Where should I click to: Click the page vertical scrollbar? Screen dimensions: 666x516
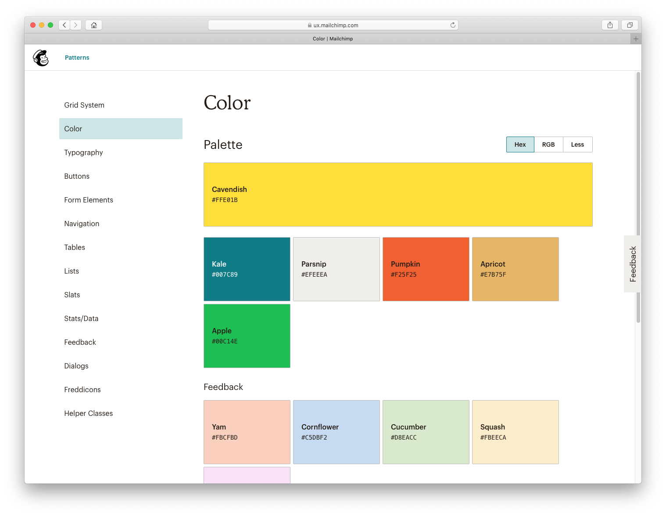[638, 197]
